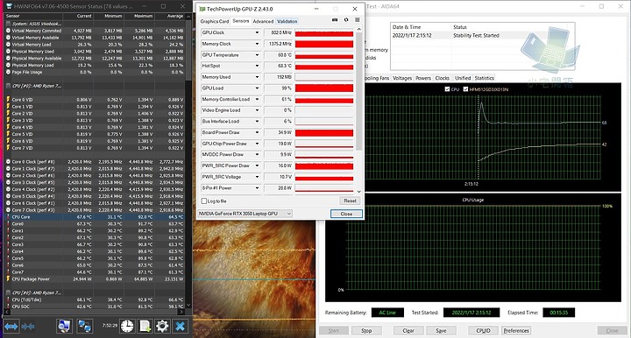Viewport: 631px width, 338px height.
Task: Open Hot Spot sensor dropdown
Action: (257, 66)
